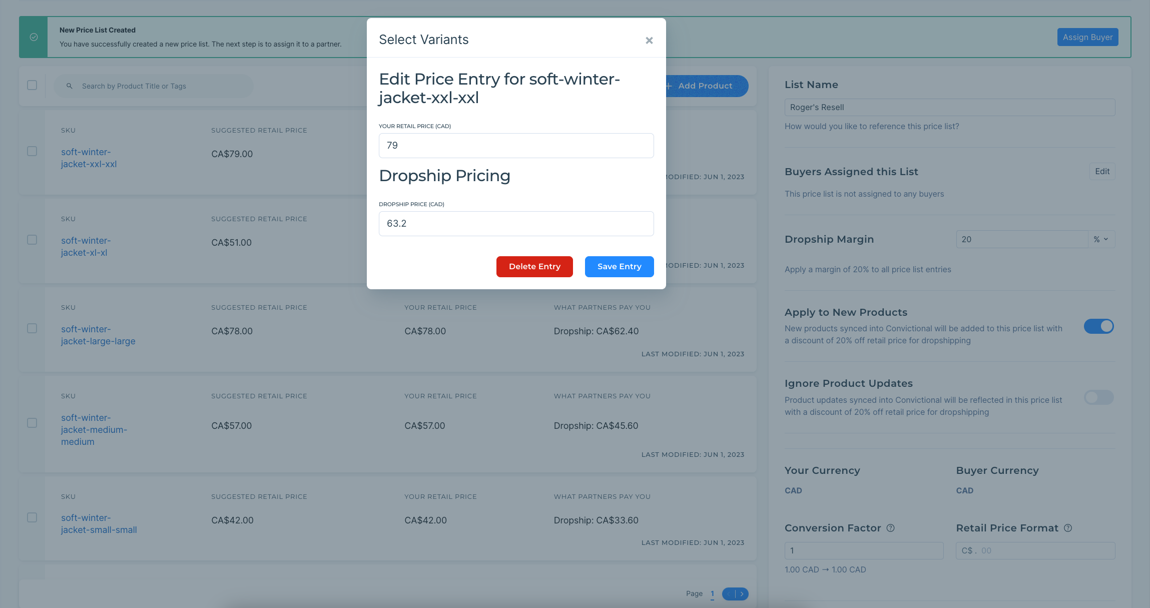Click Dropship: CA$45.60 value
The image size is (1150, 608).
click(x=596, y=426)
